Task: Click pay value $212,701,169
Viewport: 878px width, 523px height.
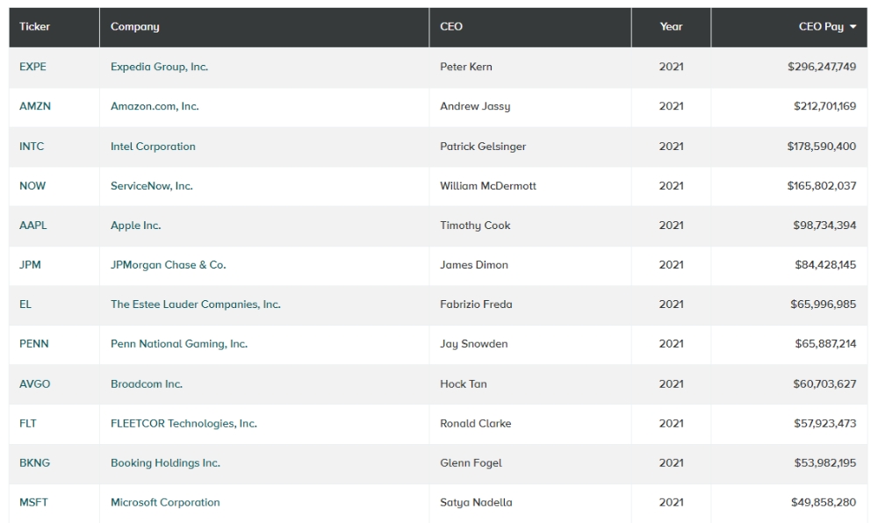Action: pos(824,106)
